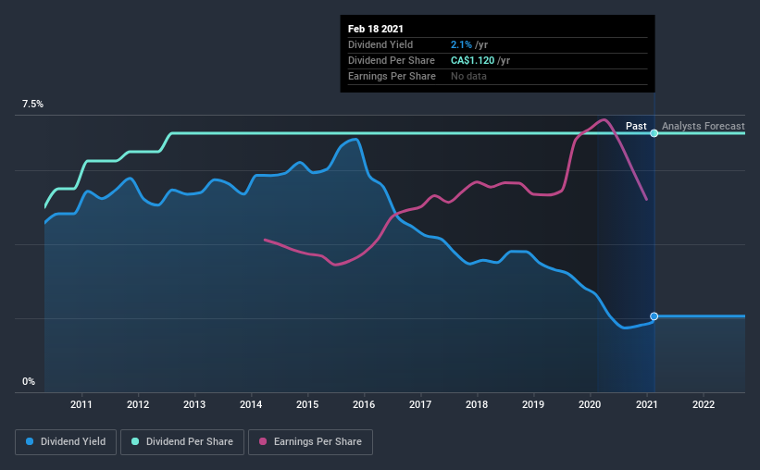Screen dimensions: 760x470
Task: Select the 2011 year label on the axis
Action: (82, 404)
